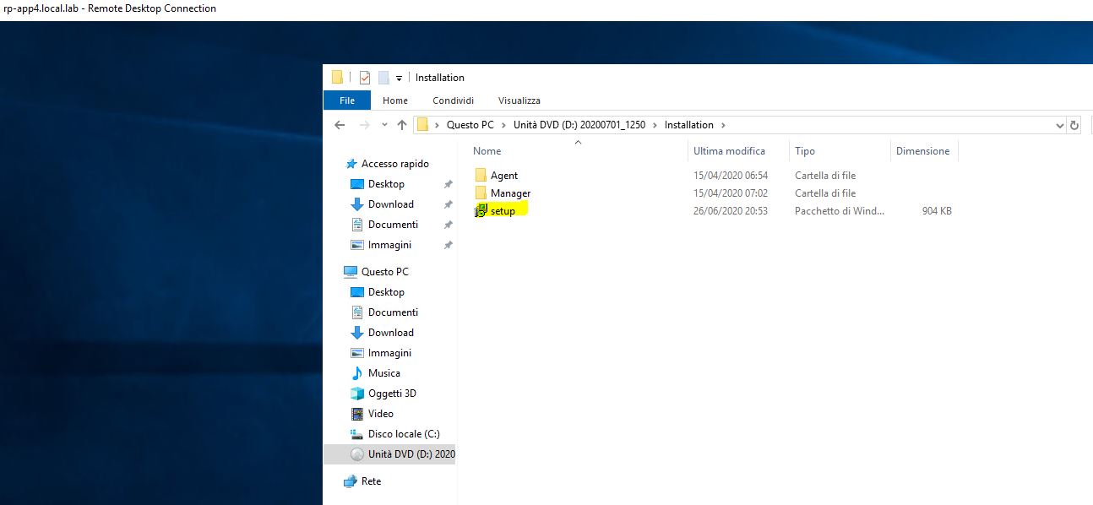The width and height of the screenshot is (1093, 505).
Task: Click the folder icon in the title bar
Action: [337, 78]
